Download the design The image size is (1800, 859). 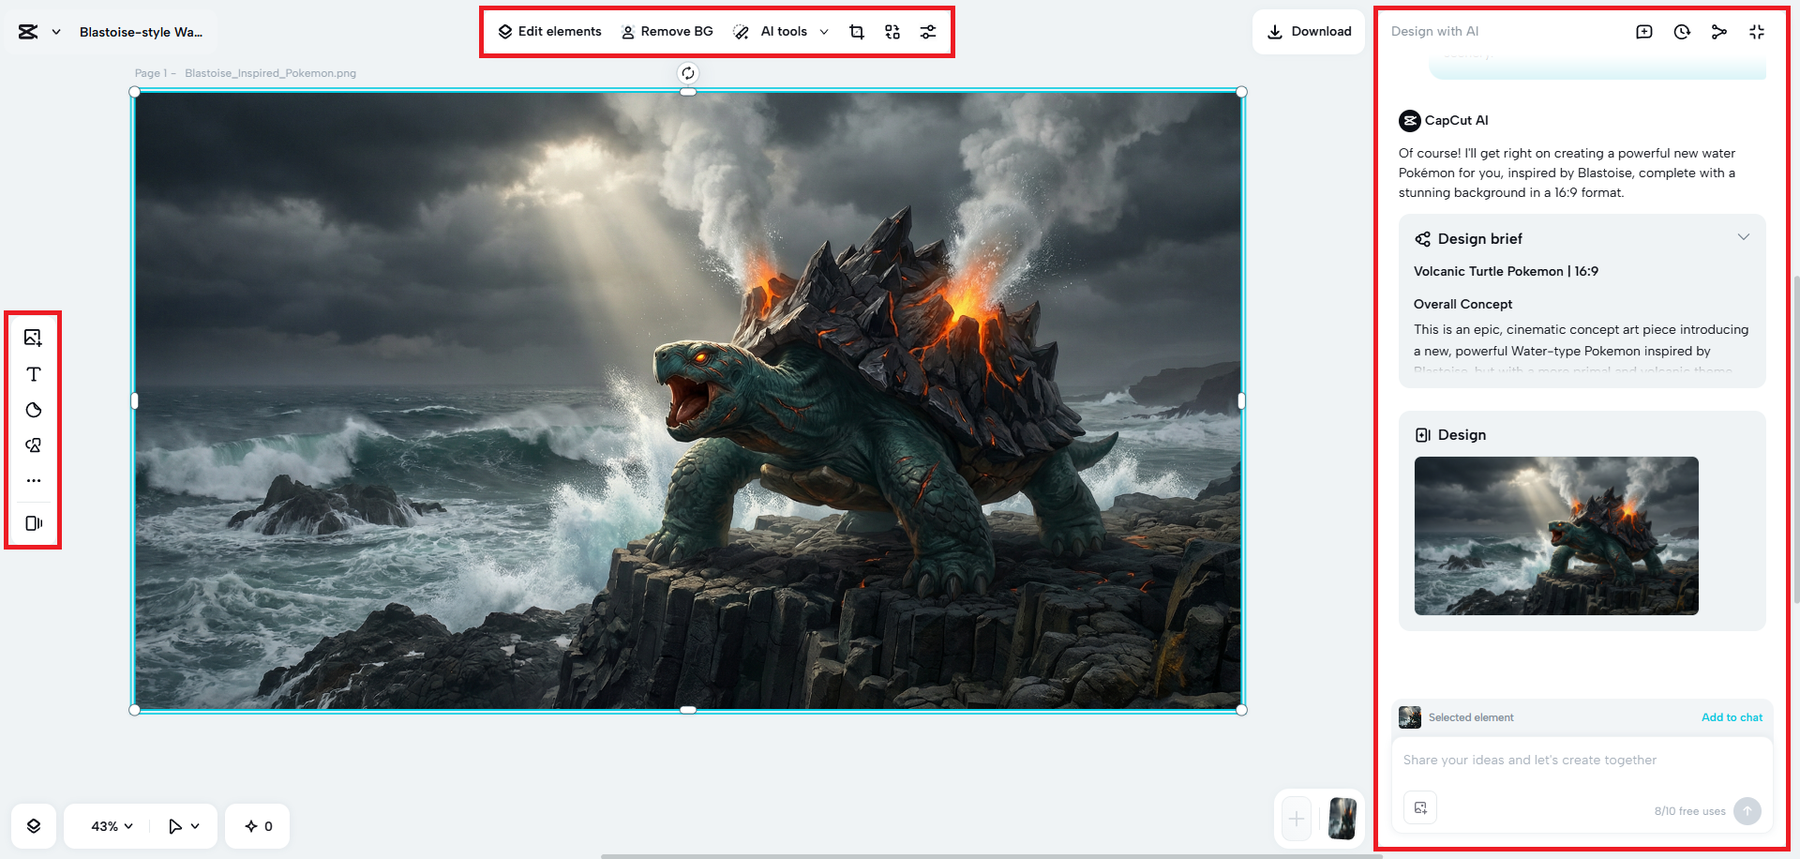tap(1309, 32)
